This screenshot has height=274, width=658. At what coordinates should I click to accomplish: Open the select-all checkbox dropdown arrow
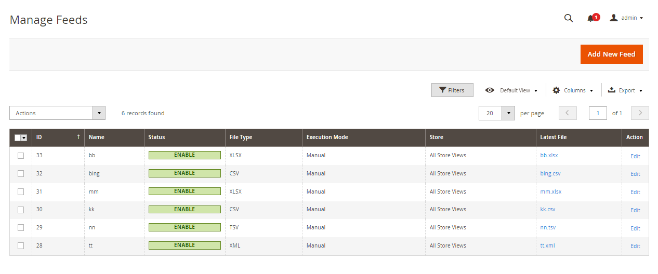24,138
